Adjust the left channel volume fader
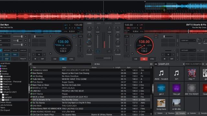Viewport: 207px width, 116px height. click(x=98, y=41)
